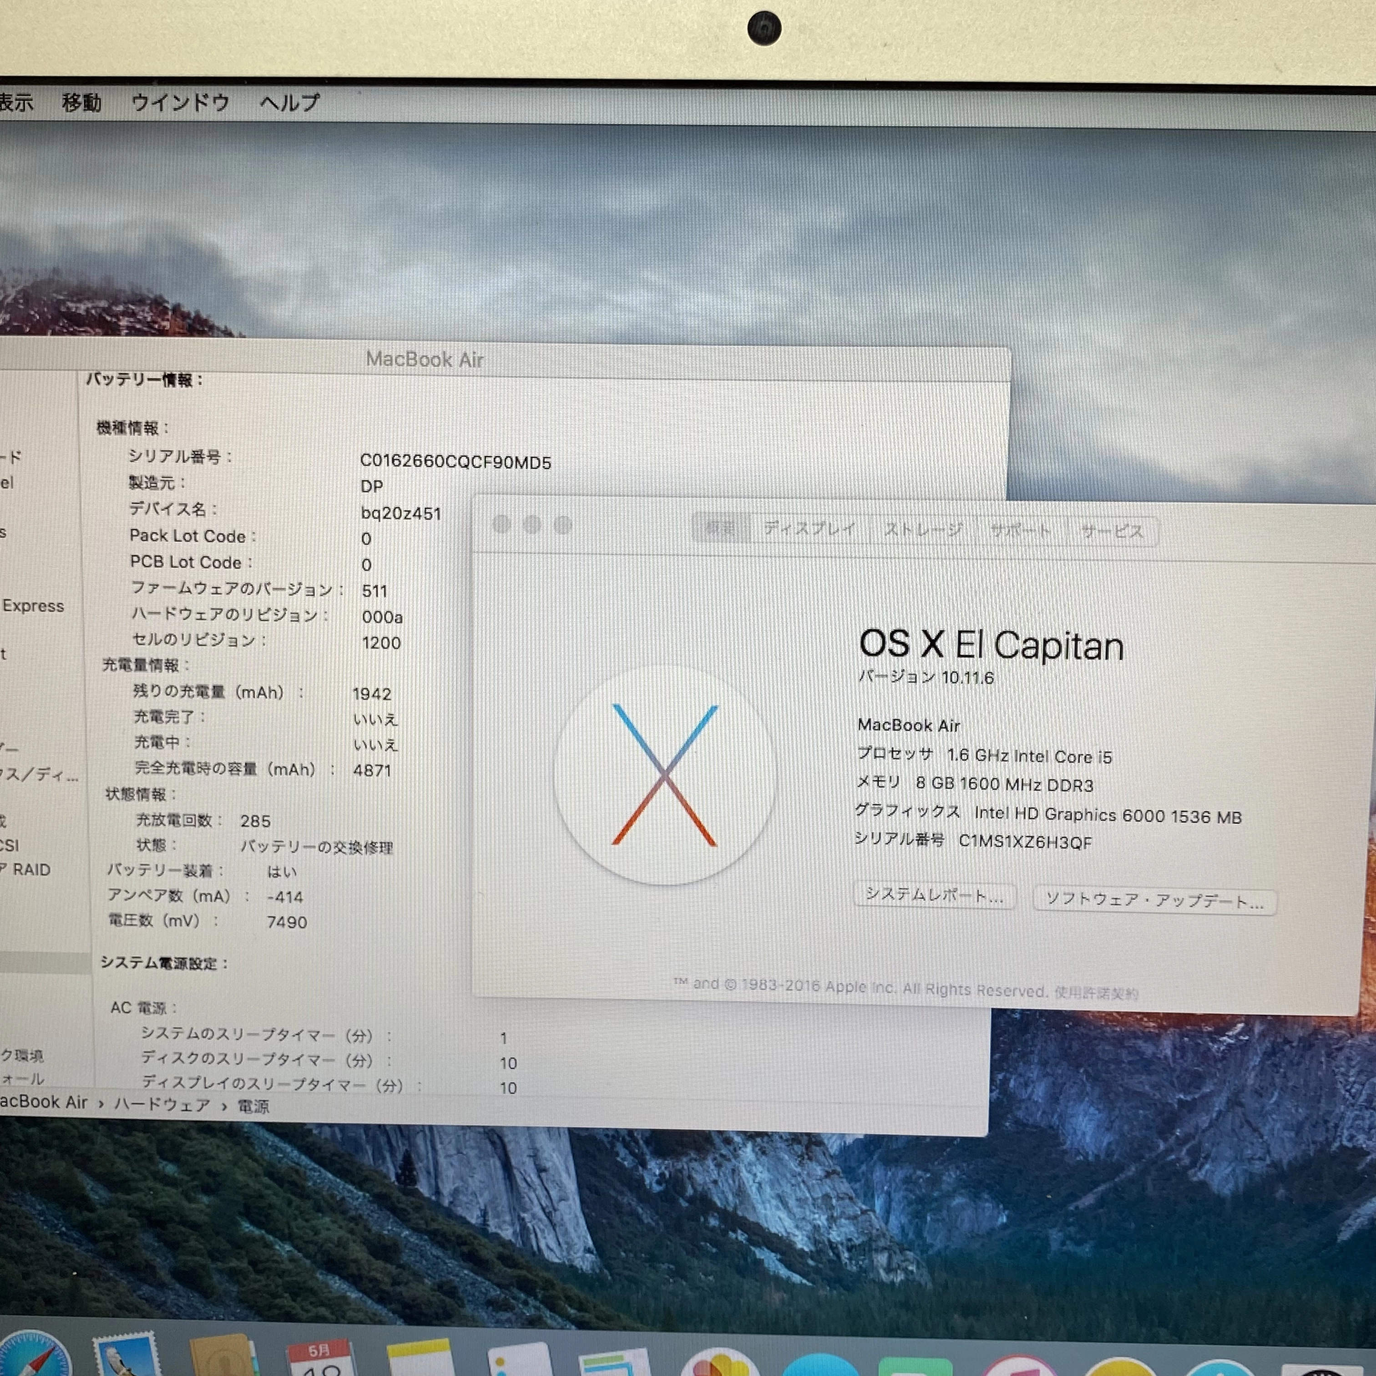The height and width of the screenshot is (1376, 1376).
Task: Click system sleep timer value 1
Action: [504, 1038]
